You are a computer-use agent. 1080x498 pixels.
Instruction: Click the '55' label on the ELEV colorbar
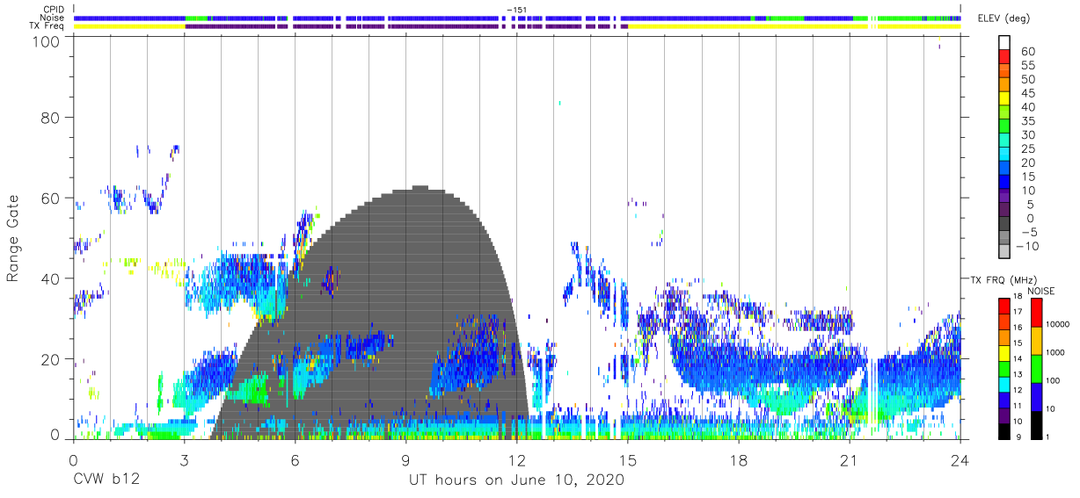click(1028, 66)
